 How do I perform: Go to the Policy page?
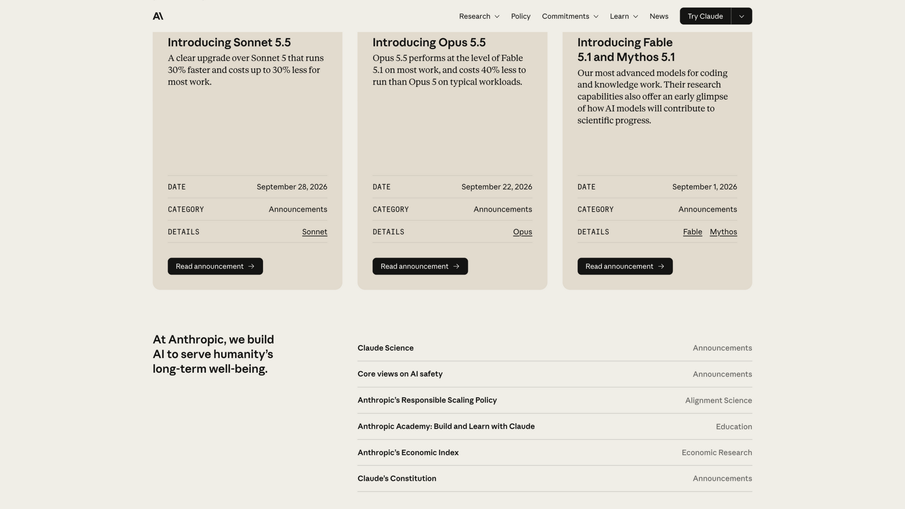tap(520, 16)
